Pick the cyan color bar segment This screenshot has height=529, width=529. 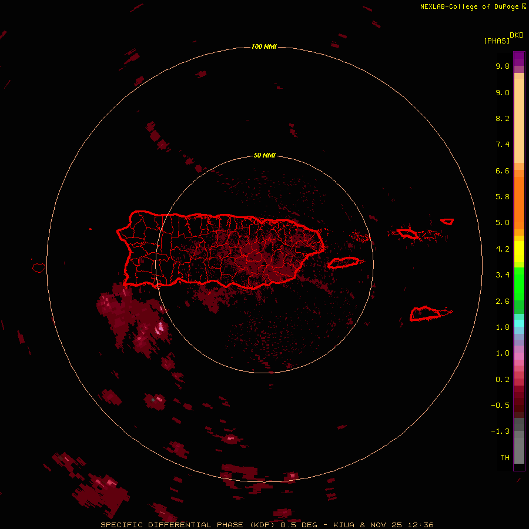(x=519, y=323)
